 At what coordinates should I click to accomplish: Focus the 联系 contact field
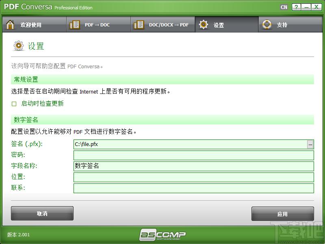coord(194,188)
